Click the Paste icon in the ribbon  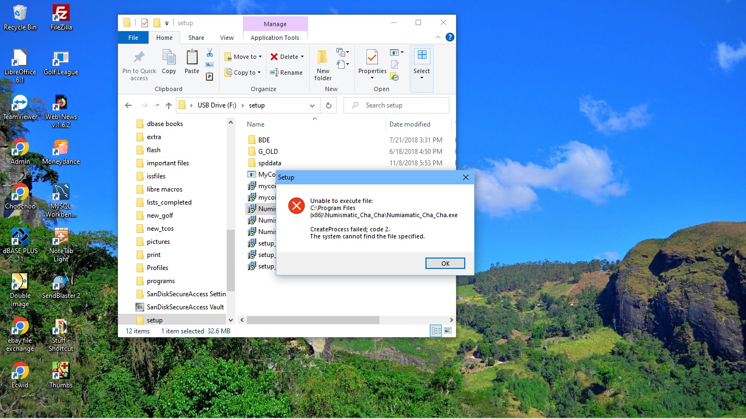[x=192, y=57]
